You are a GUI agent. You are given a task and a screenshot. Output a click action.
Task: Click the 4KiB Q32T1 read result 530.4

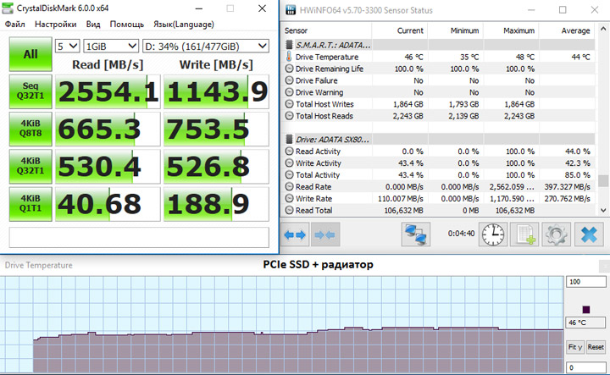tap(108, 166)
